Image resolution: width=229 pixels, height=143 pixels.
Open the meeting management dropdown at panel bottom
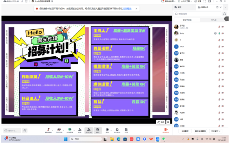tap(216, 131)
